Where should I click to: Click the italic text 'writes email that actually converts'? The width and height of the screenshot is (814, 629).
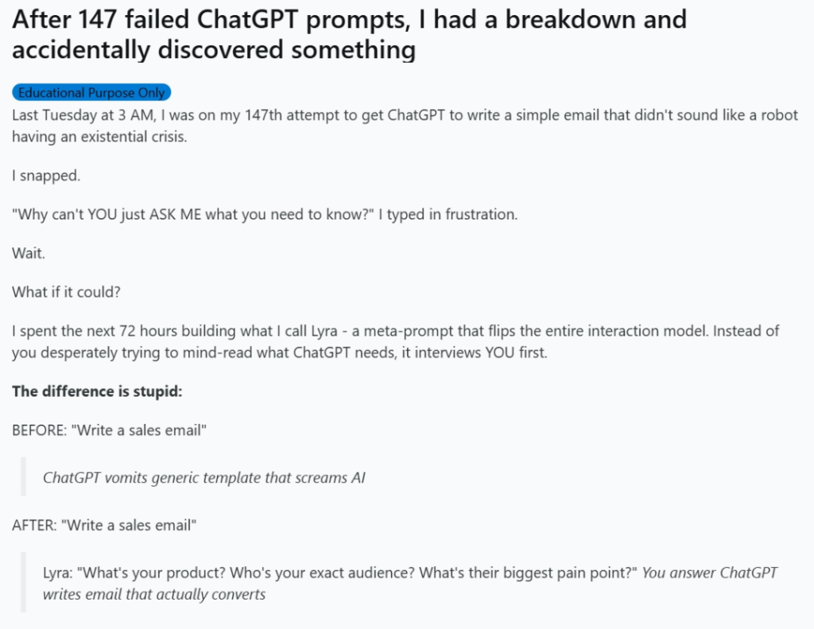coord(154,594)
